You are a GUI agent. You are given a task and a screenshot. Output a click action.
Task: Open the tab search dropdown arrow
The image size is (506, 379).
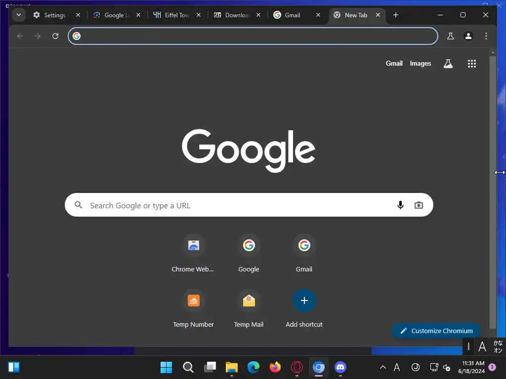[x=19, y=15]
